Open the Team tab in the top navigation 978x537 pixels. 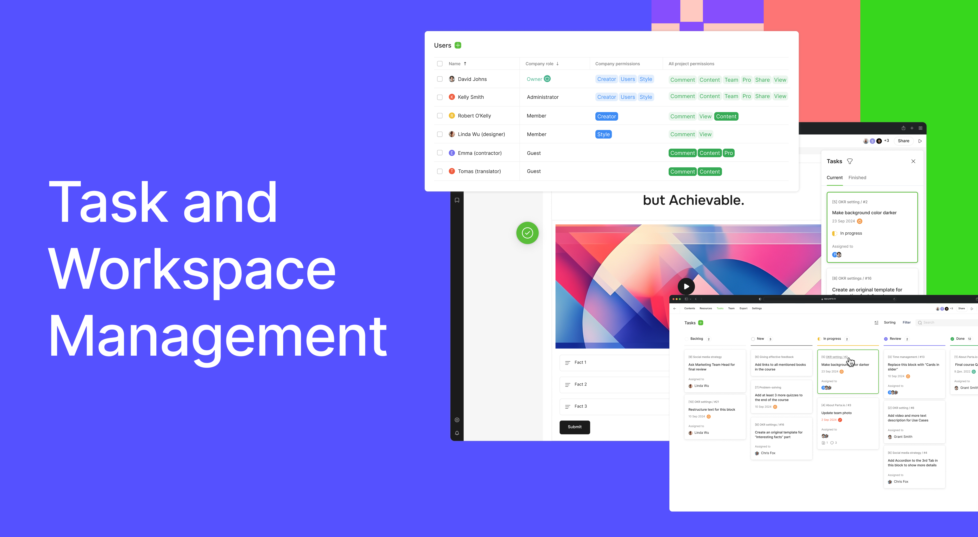pos(731,308)
